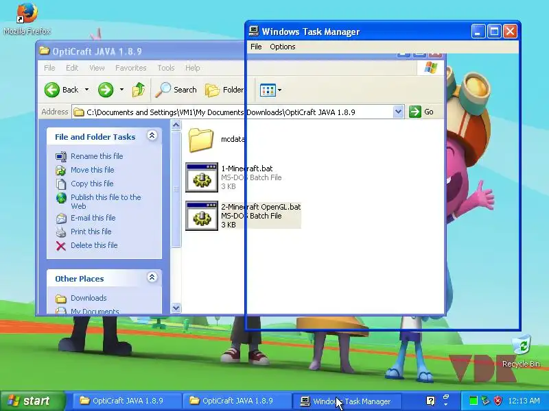The width and height of the screenshot is (549, 411).
Task: Open Back button history dropdown arrow
Action: (86, 90)
